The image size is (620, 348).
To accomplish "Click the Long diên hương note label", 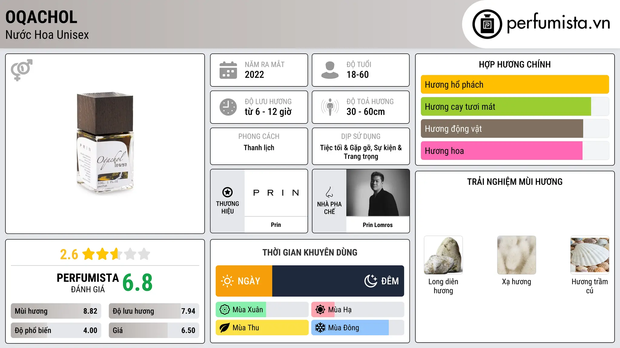I will point(443,286).
